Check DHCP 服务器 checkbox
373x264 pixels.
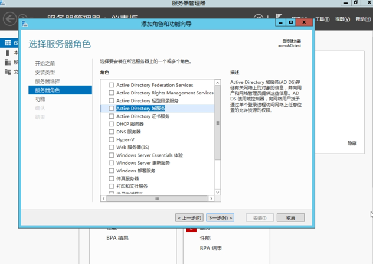pos(111,124)
